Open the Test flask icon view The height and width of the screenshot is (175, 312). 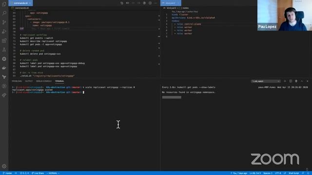(4, 50)
